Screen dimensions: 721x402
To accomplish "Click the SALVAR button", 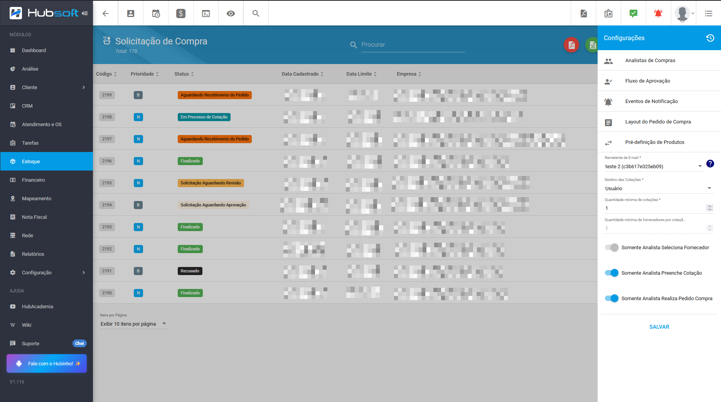I will coord(659,327).
